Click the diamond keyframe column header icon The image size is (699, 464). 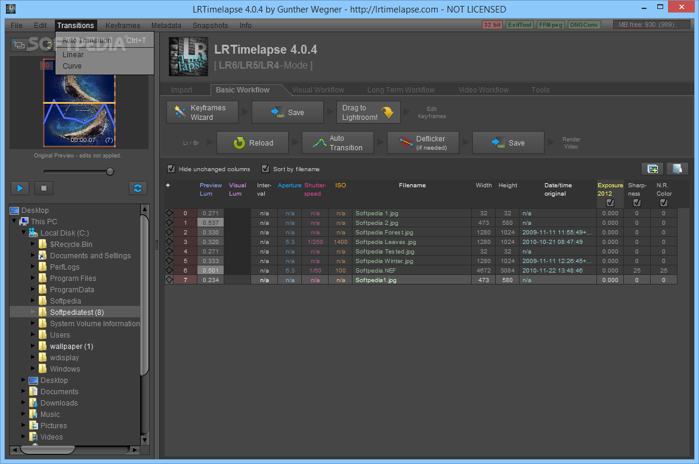click(168, 185)
